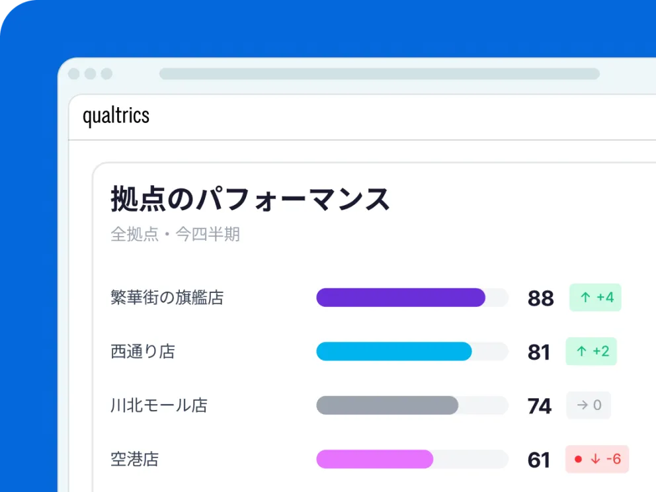Click the cyan bar for 西通り店
656x492 pixels.
coord(394,351)
